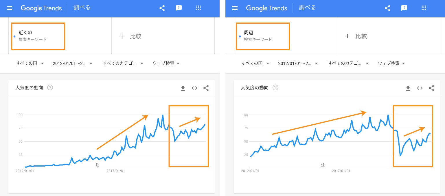The width and height of the screenshot is (445, 196).
Task: Click + 比較 next to the 周辺 keyword
Action: click(356, 36)
